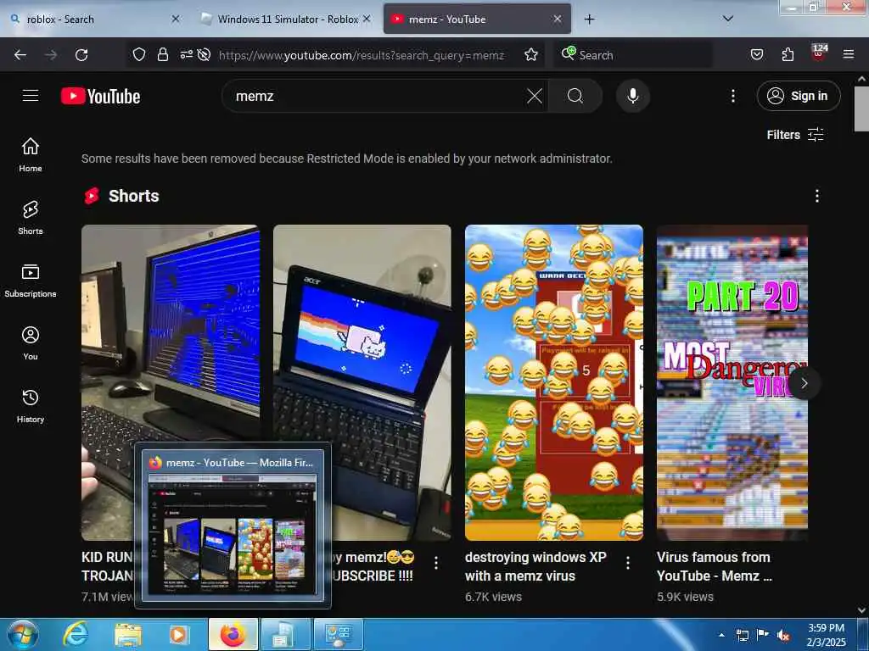Screen dimensions: 869x651
Task: Clear the memz search query with X
Action: tap(535, 97)
